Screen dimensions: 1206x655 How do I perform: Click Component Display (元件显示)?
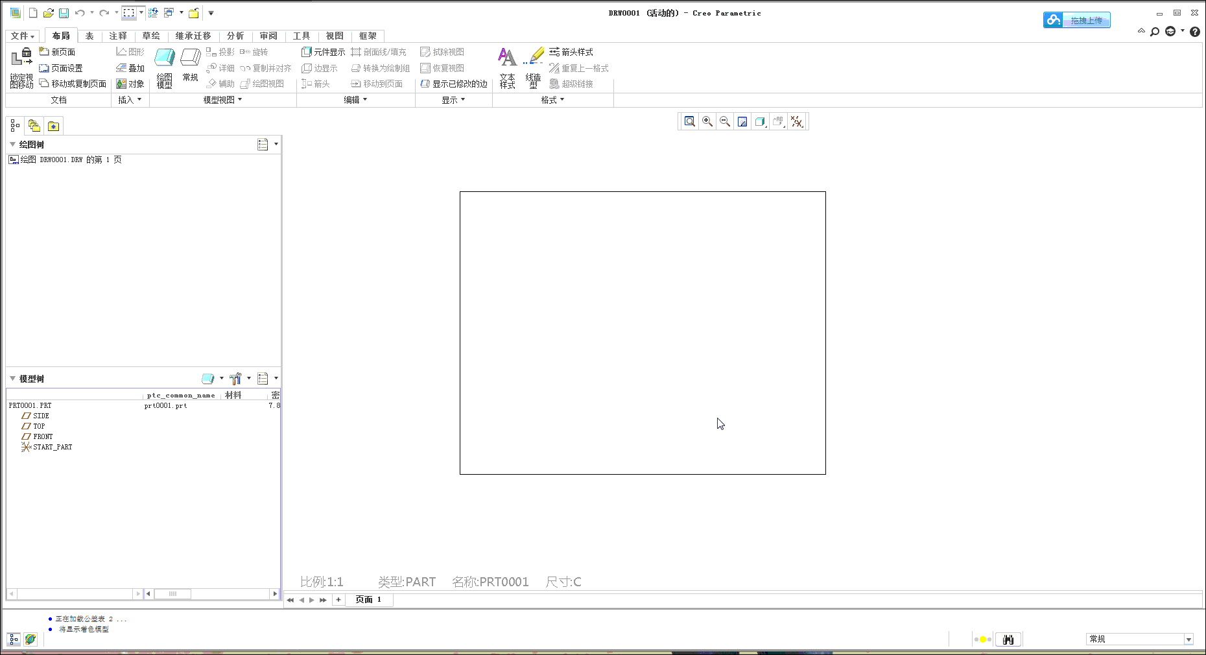[x=323, y=52]
